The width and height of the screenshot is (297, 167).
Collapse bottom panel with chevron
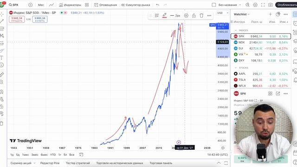click(x=219, y=163)
